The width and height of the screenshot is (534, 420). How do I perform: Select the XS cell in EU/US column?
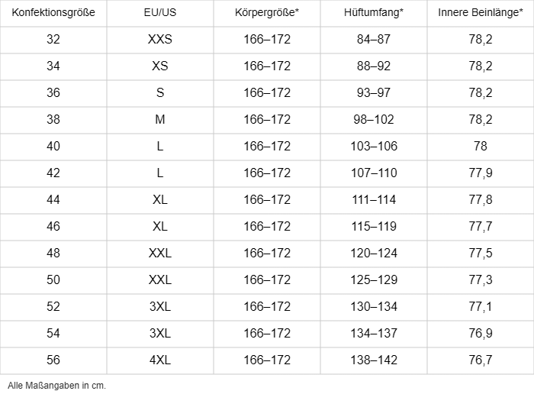(x=160, y=66)
